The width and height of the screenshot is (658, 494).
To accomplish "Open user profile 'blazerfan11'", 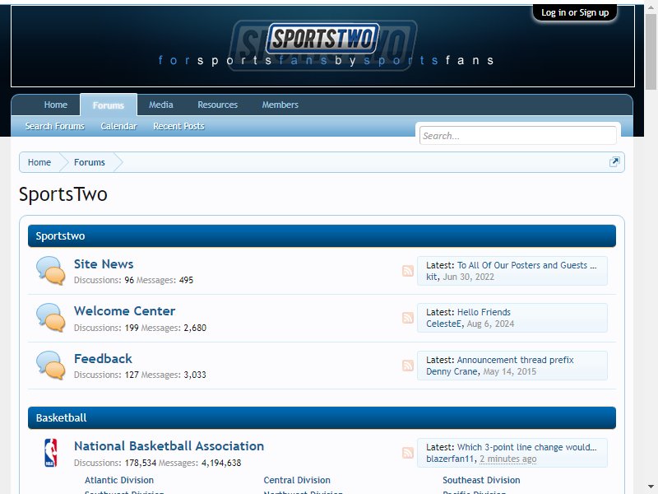I will [450, 459].
